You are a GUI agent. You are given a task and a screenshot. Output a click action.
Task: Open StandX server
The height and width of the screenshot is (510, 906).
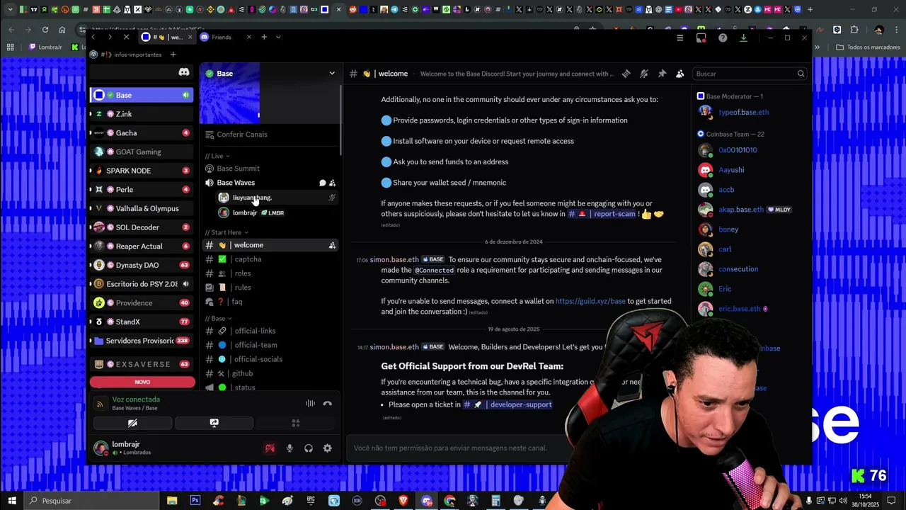[142, 322]
